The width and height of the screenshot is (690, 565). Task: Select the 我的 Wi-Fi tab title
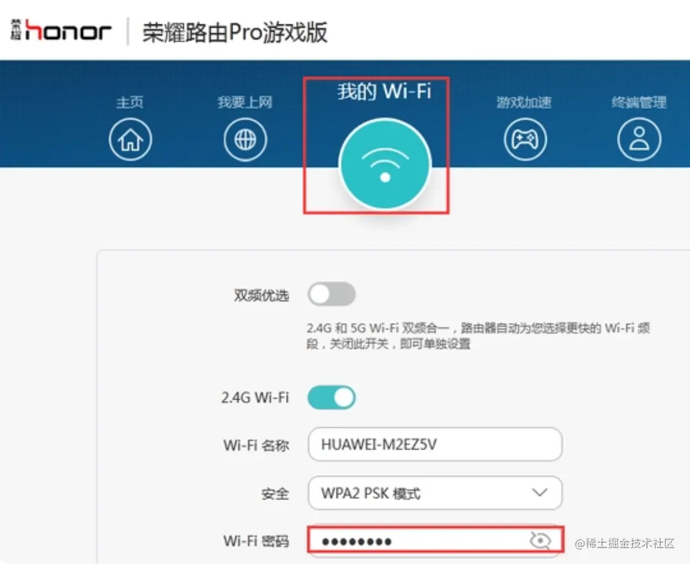click(385, 91)
